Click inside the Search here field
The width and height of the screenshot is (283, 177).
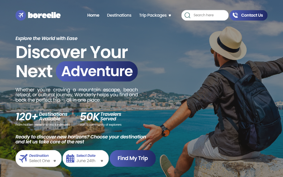(x=205, y=15)
